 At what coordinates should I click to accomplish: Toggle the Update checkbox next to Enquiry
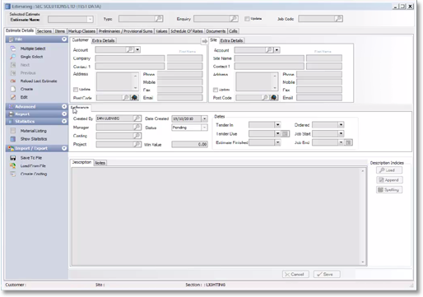point(247,19)
